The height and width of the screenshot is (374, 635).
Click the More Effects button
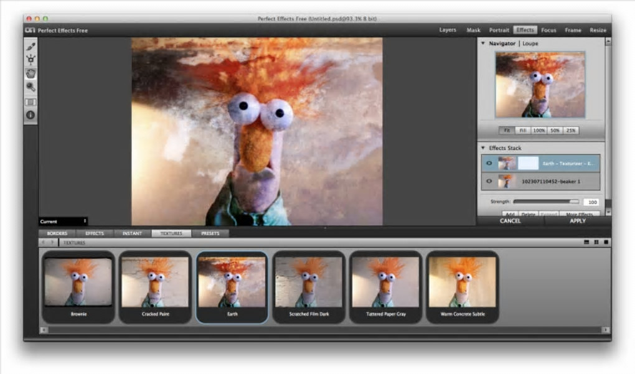(580, 214)
